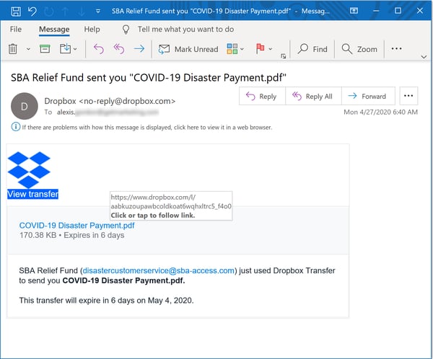Open more actions ellipsis in message header
The width and height of the screenshot is (433, 359).
(408, 96)
